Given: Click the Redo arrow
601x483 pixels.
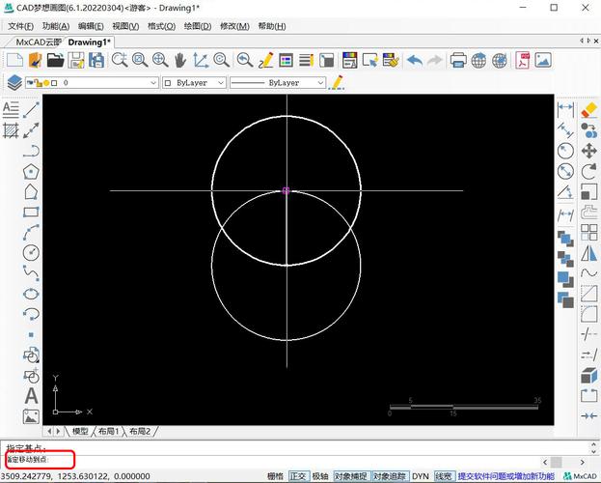Looking at the screenshot, I should click(434, 60).
